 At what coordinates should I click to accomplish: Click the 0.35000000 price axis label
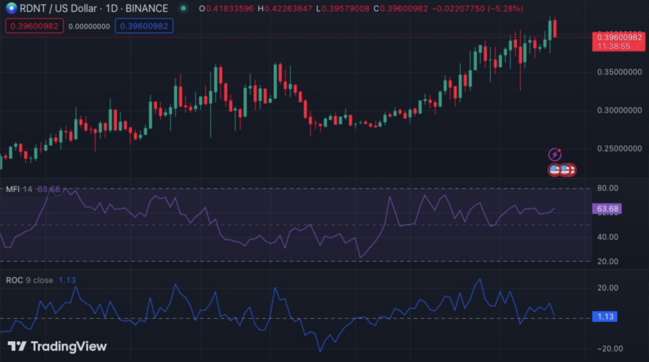pyautogui.click(x=619, y=72)
